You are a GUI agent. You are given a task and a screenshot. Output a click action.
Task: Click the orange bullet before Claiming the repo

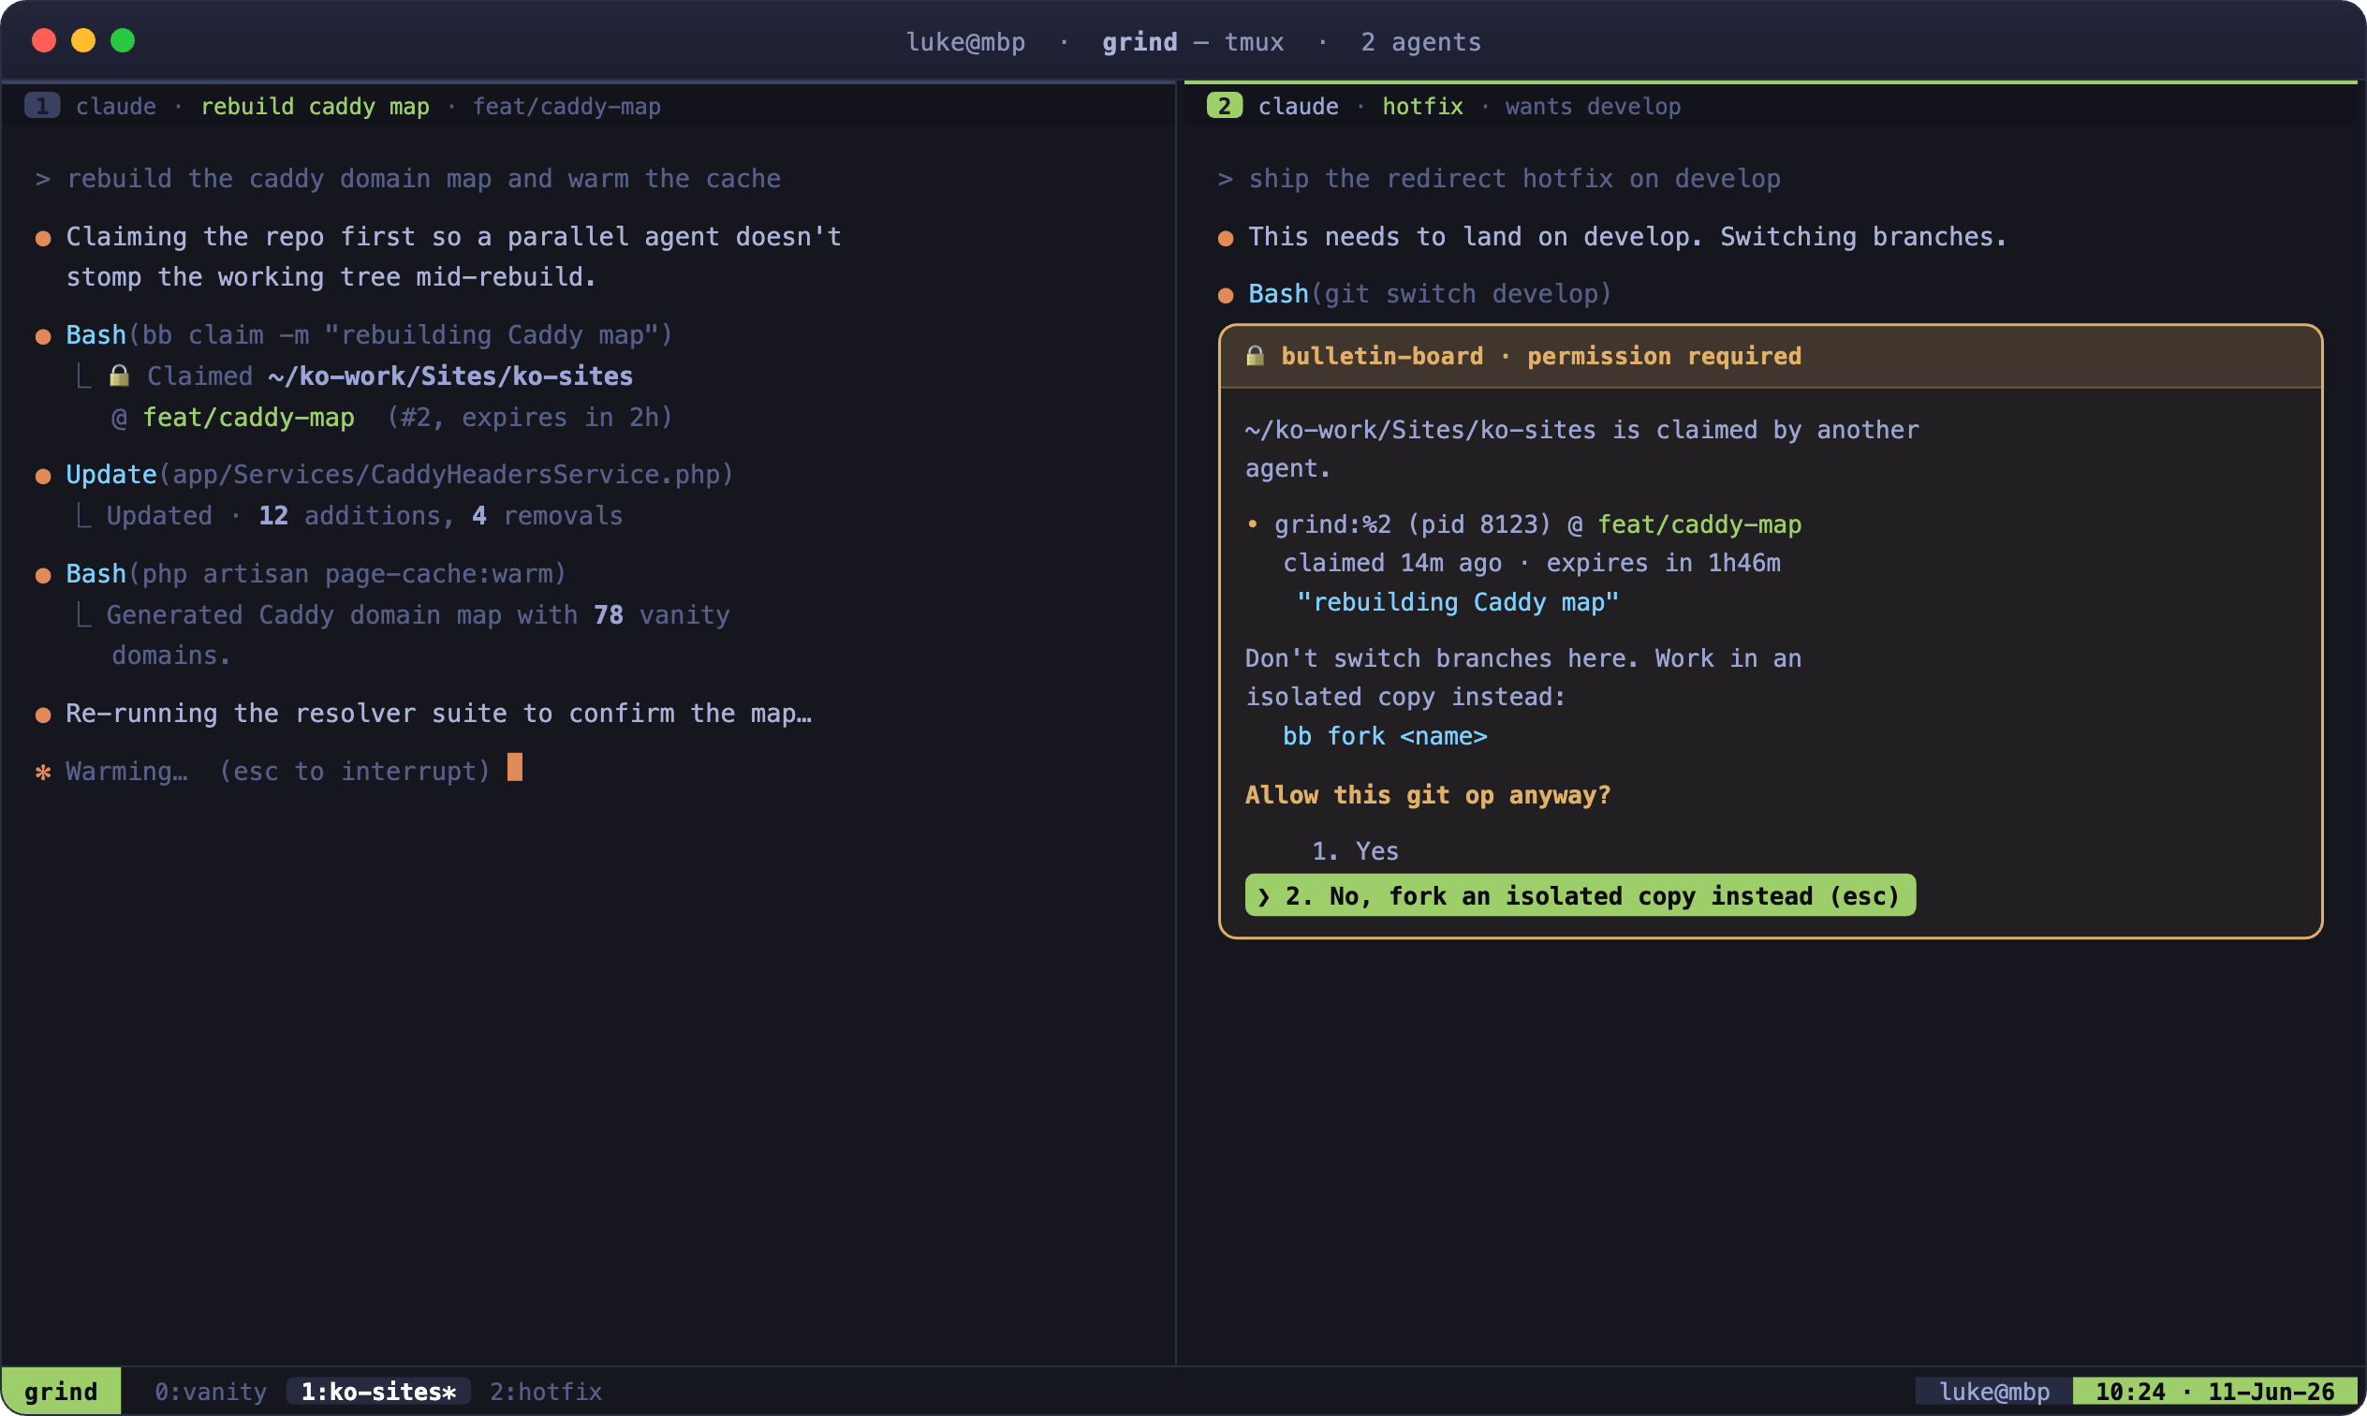43,238
